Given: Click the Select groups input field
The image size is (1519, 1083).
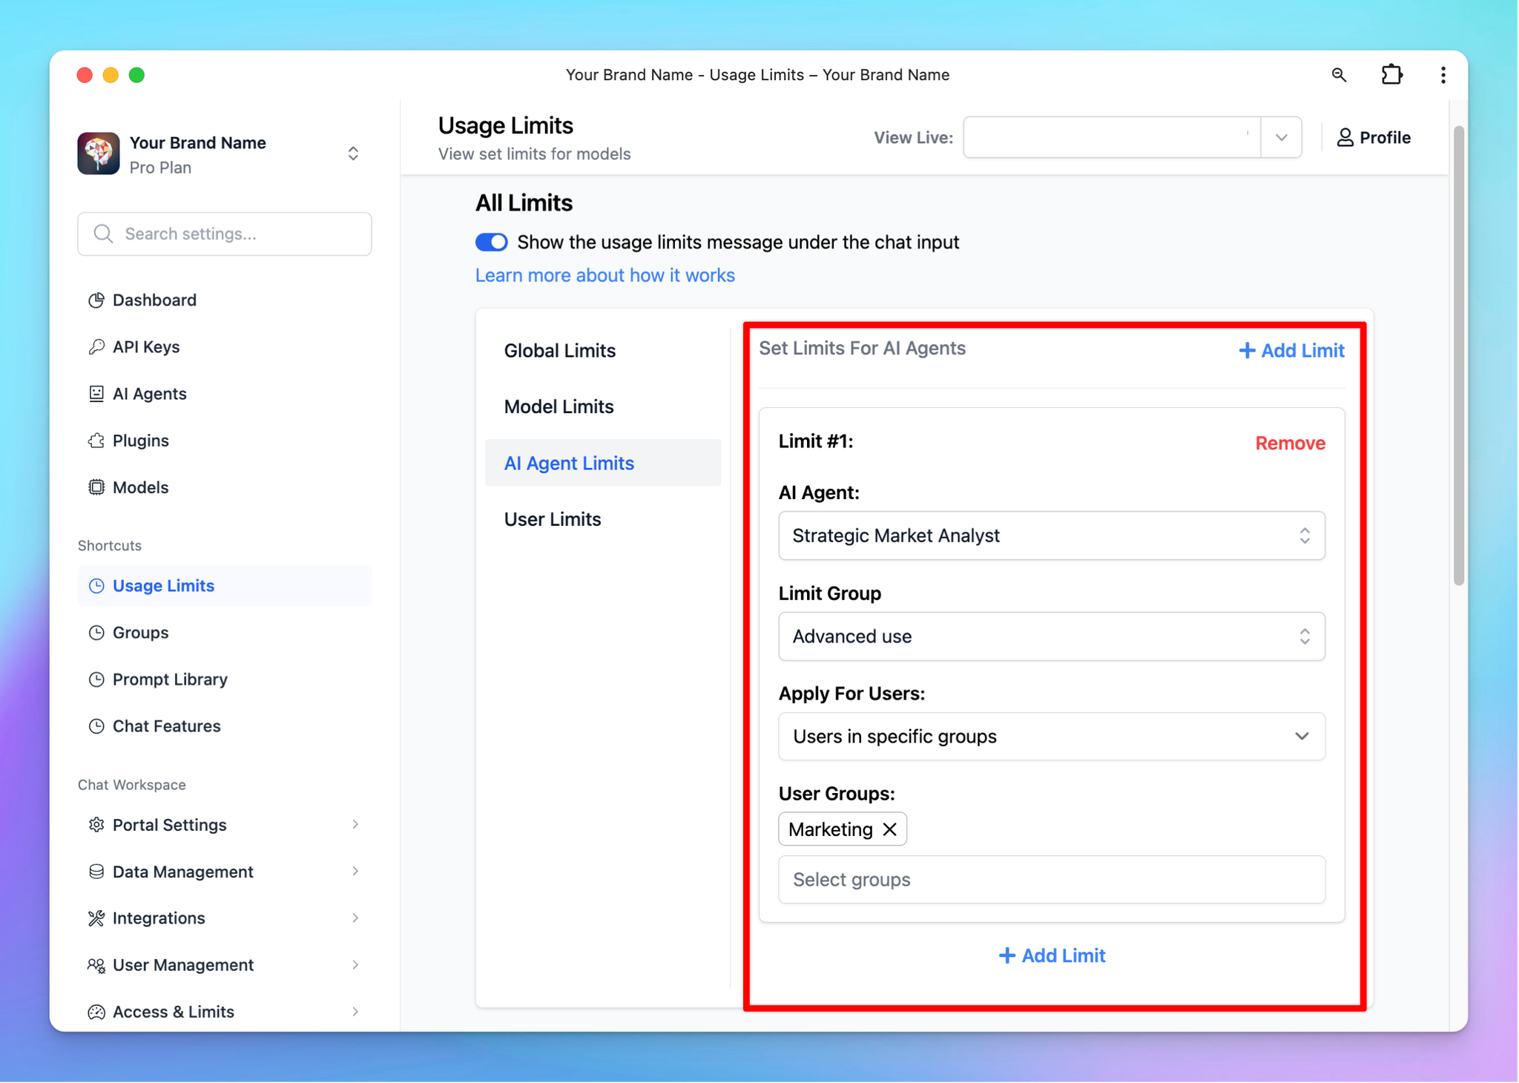Looking at the screenshot, I should point(1052,880).
